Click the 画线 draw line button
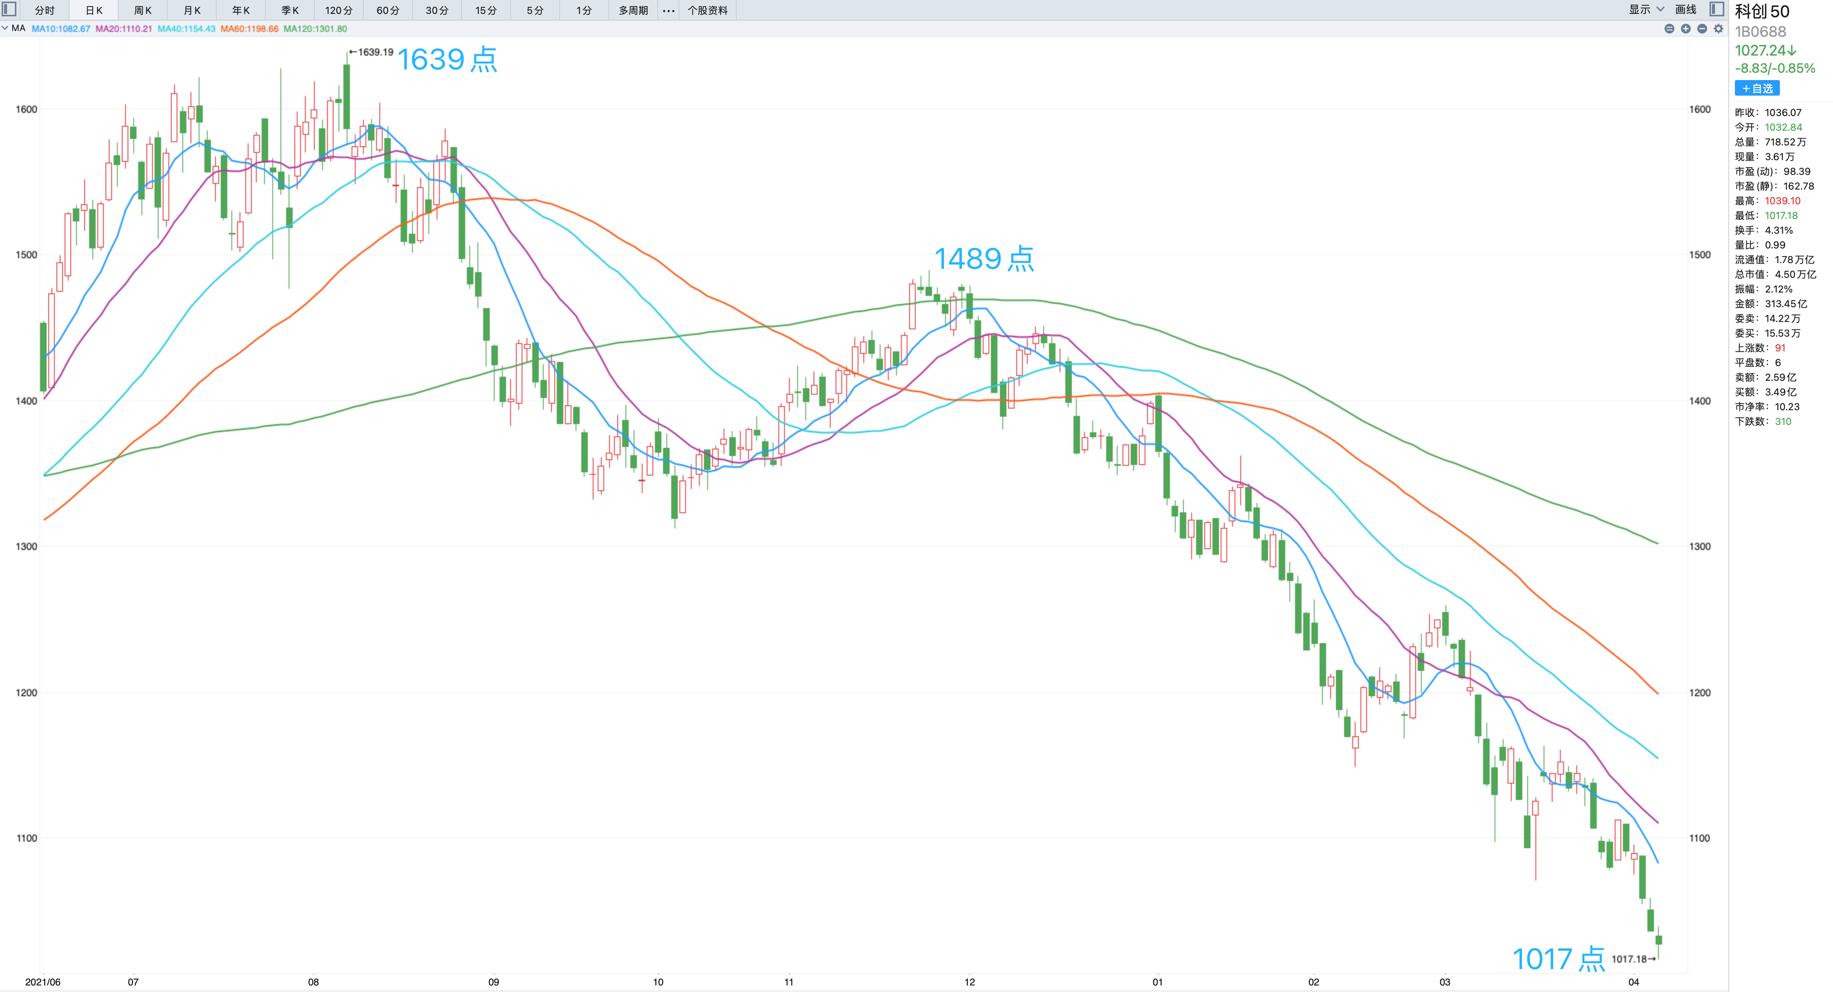1833x992 pixels. coord(1686,9)
